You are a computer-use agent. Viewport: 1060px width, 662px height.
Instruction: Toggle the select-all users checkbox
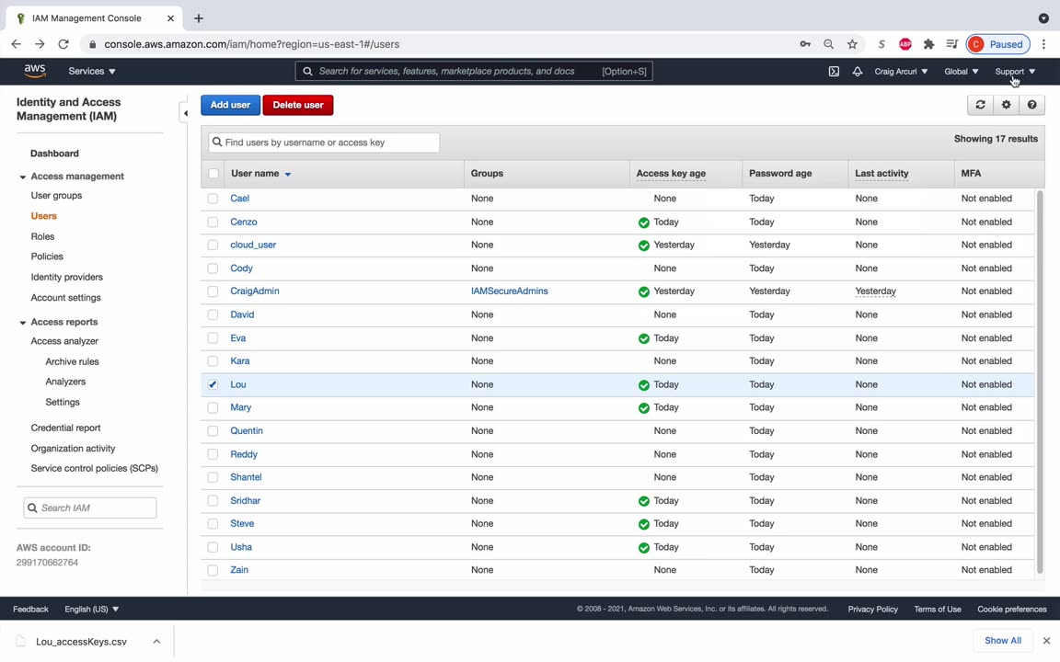pyautogui.click(x=213, y=173)
